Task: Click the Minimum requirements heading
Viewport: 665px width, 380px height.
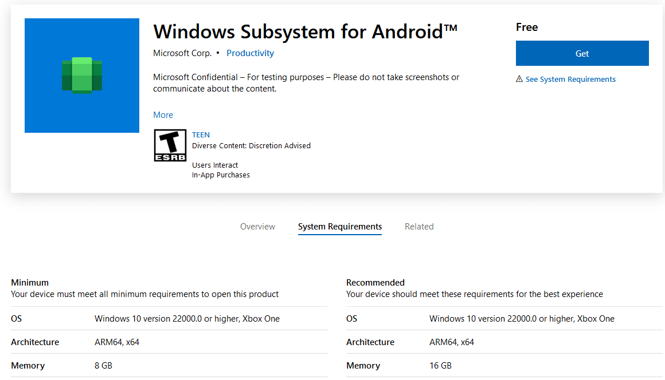Action: pyautogui.click(x=30, y=282)
